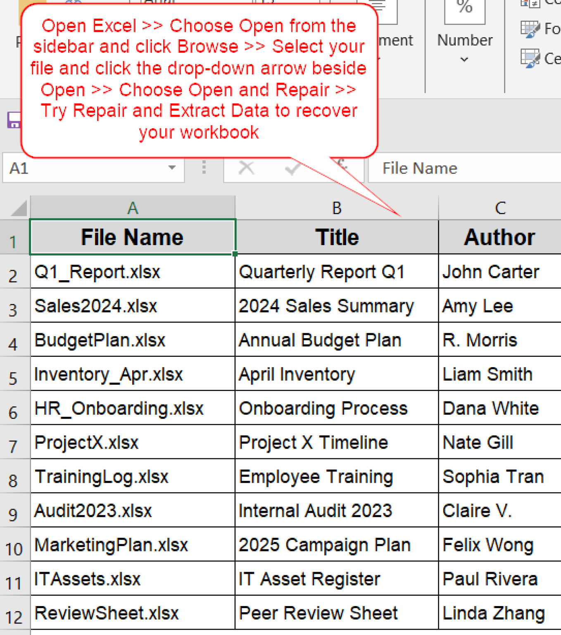Viewport: 561px width, 635px height.
Task: Select the File Name header cell A1
Action: (x=132, y=236)
